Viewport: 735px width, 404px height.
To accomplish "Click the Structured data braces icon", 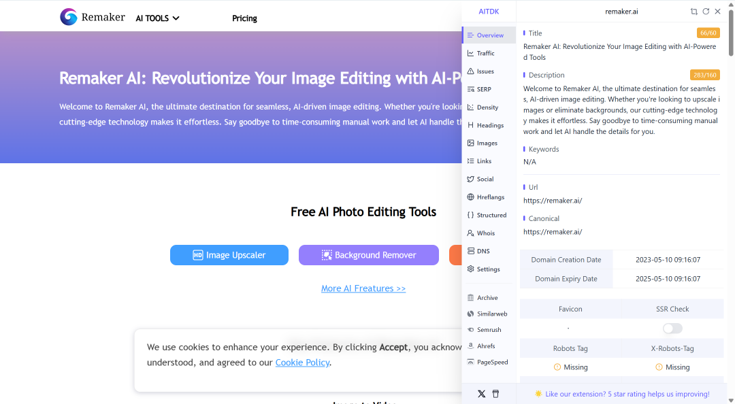I will click(x=471, y=215).
